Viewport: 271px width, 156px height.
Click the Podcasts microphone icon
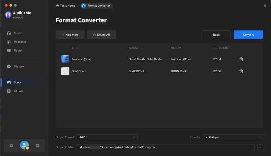click(x=9, y=42)
